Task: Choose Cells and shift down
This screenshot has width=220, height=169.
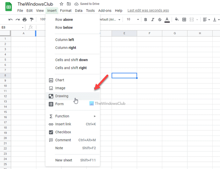Action: [73, 60]
